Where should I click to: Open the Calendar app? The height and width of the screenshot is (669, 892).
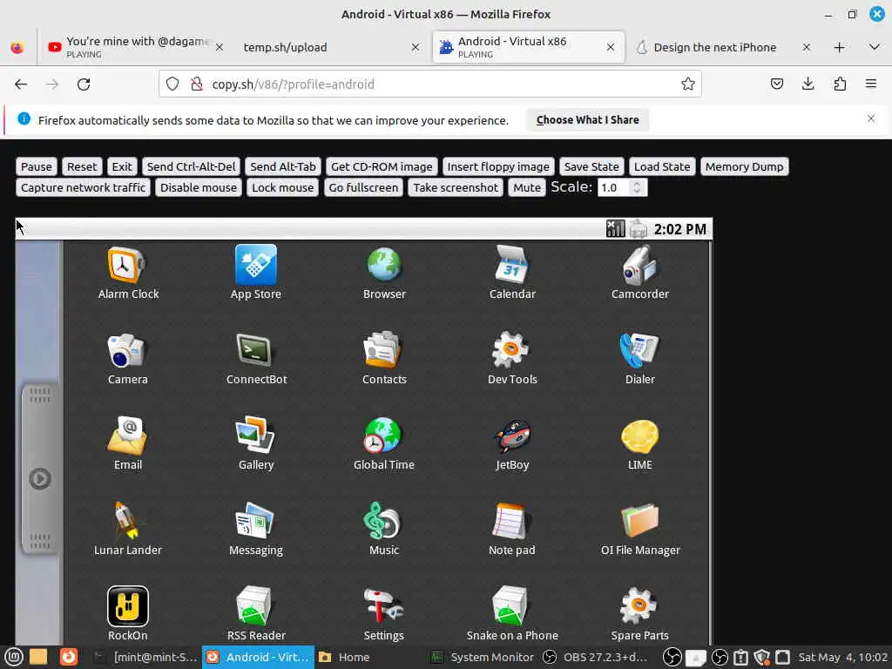(512, 273)
